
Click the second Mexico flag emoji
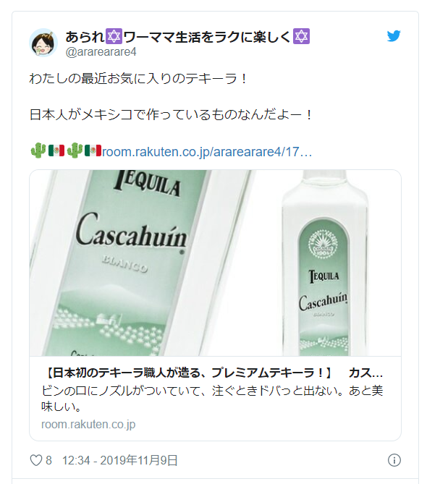pyautogui.click(x=93, y=150)
